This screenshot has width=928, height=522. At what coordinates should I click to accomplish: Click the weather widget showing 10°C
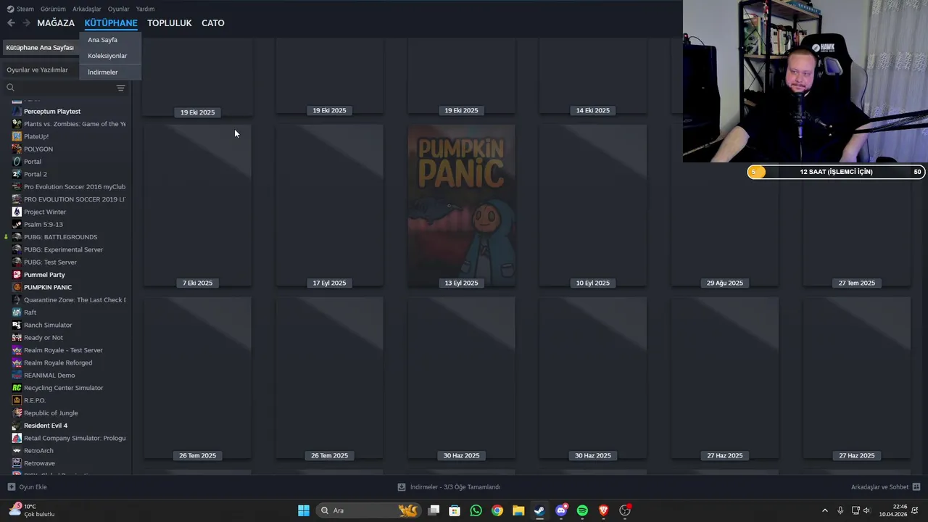(32, 510)
